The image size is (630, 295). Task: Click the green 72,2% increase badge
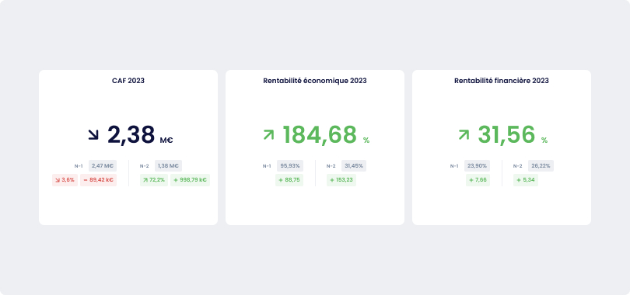coord(154,180)
